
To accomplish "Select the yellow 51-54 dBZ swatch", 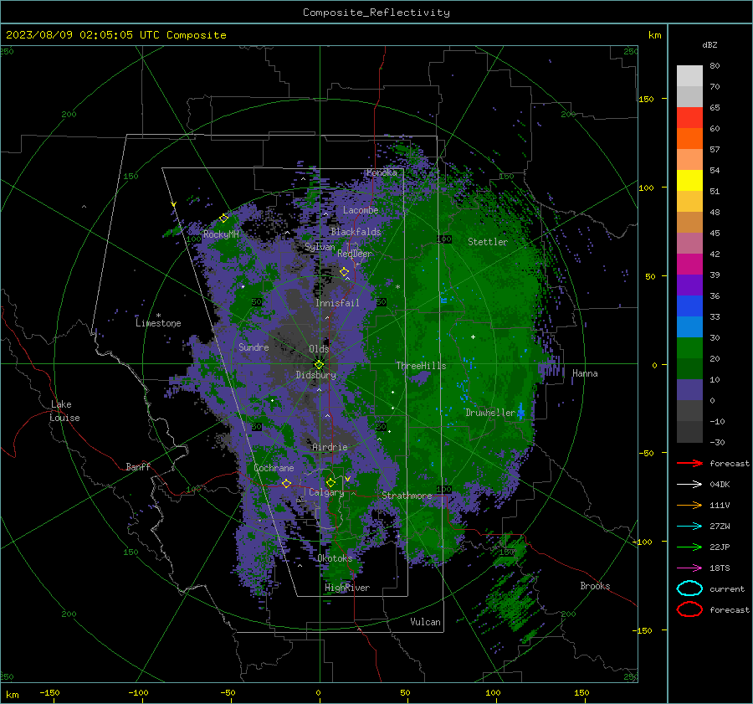I will coord(689,181).
